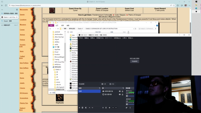201x113 pixels.
Task: Move the OBS scene down
Action: pos(92,108)
